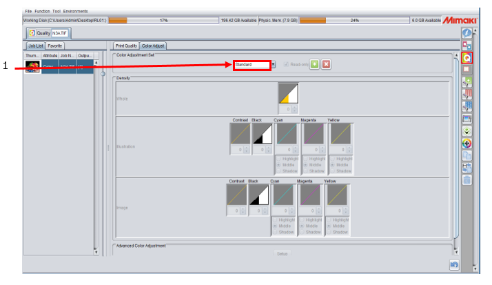Open the blue grid tiling icon
The width and height of the screenshot is (492, 285).
[x=467, y=106]
